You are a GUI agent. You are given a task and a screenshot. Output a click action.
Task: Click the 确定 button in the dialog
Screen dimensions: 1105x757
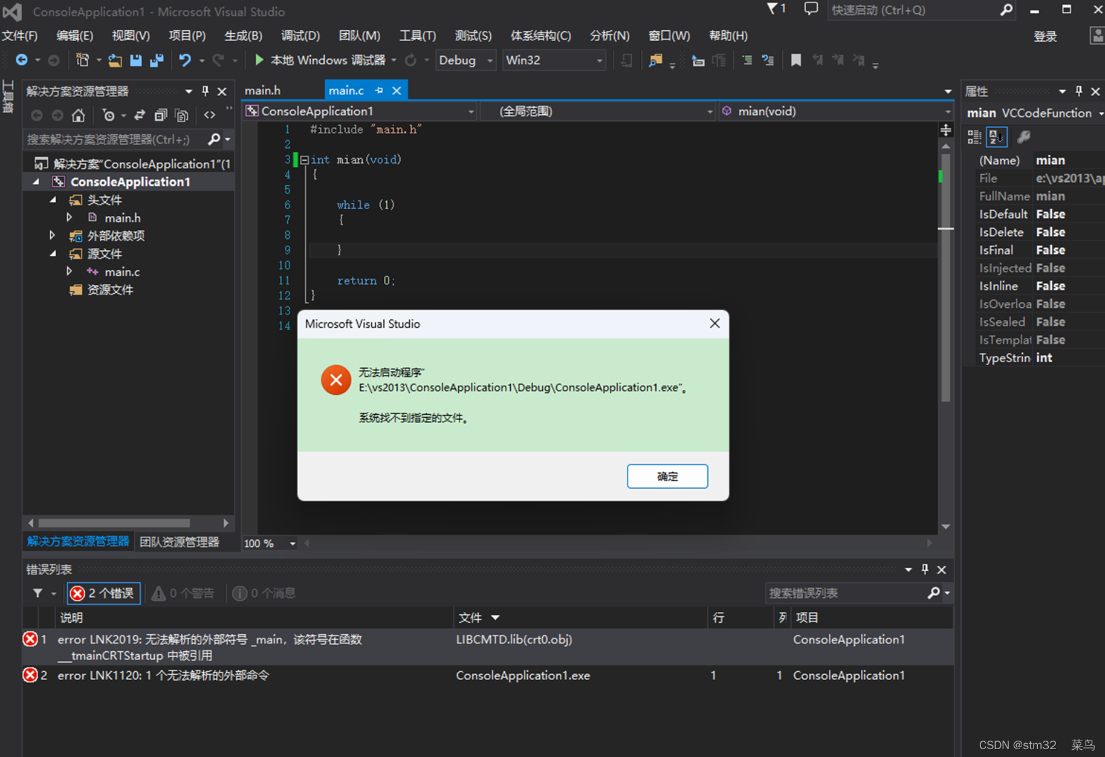(x=667, y=476)
